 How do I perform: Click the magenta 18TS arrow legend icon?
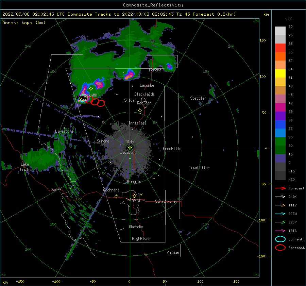280,231
